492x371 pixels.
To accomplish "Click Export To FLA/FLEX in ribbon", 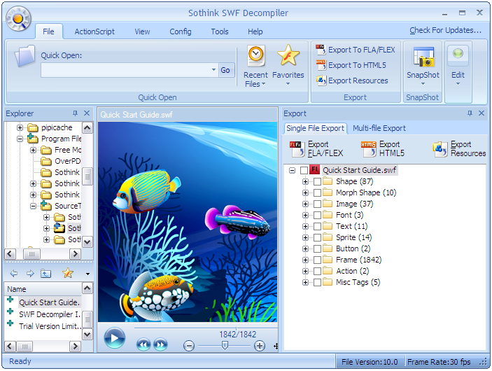I will (356, 50).
